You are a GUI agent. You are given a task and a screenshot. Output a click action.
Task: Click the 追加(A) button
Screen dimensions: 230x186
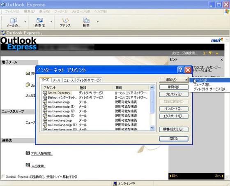tap(174, 80)
